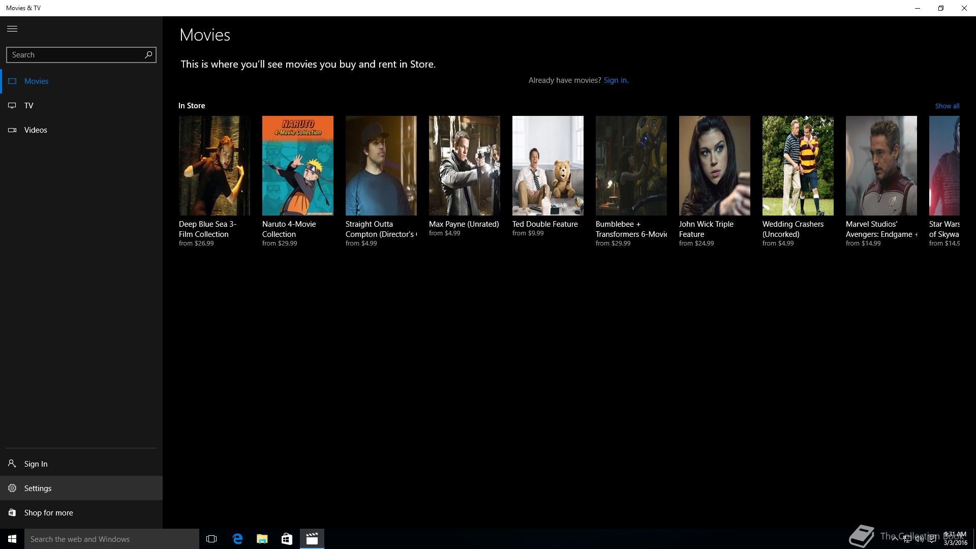Image resolution: width=976 pixels, height=549 pixels.
Task: Click 'from $9.99' price under Ted
Action: [x=528, y=233]
